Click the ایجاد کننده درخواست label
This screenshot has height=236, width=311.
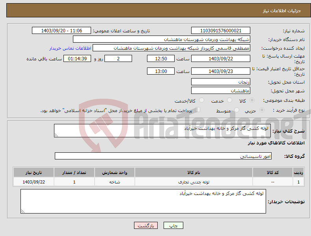(283, 48)
